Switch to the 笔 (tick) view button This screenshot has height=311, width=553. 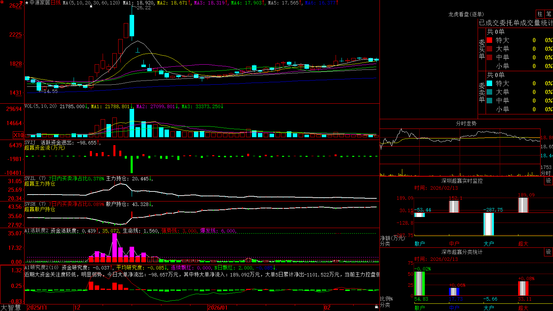tap(549, 14)
